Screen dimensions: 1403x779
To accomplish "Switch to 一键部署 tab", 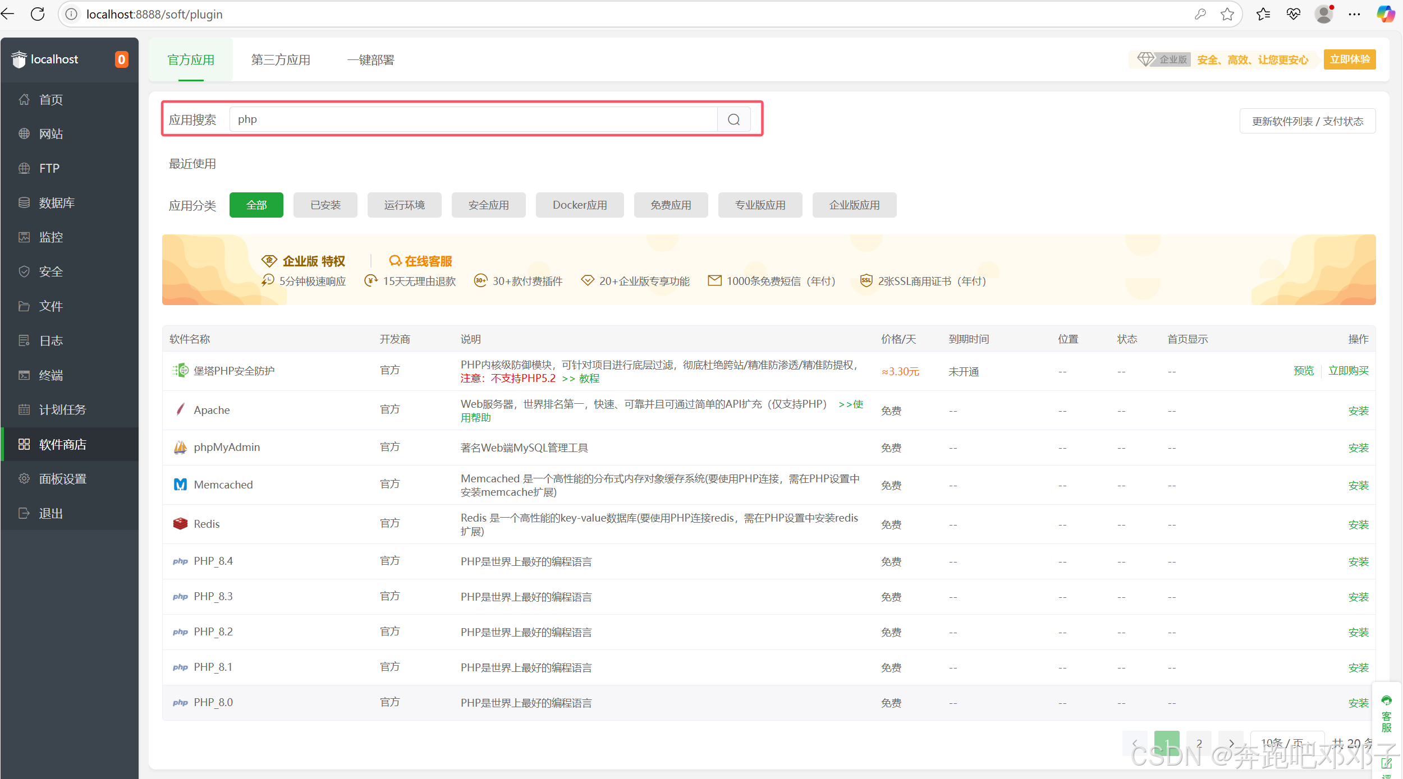I will tap(371, 60).
